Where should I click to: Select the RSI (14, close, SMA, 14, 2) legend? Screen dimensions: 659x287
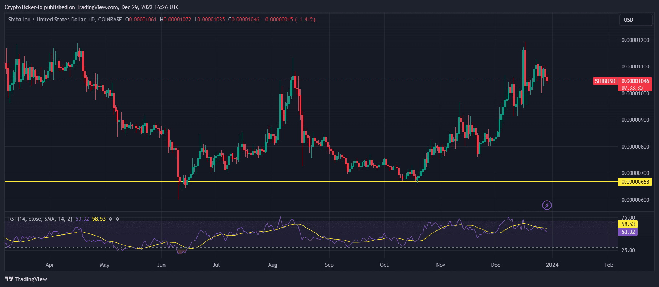click(x=40, y=219)
